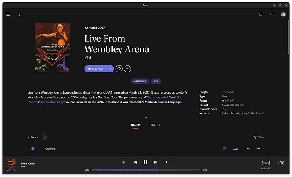Favorite the album with the heart button

point(119,69)
